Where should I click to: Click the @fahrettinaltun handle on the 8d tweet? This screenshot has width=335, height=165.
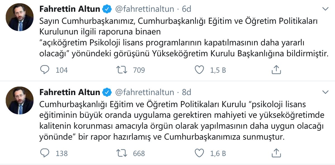(x=145, y=92)
